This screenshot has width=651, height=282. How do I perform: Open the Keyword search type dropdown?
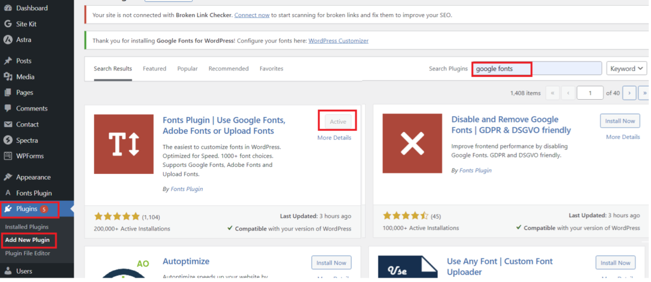click(x=627, y=69)
